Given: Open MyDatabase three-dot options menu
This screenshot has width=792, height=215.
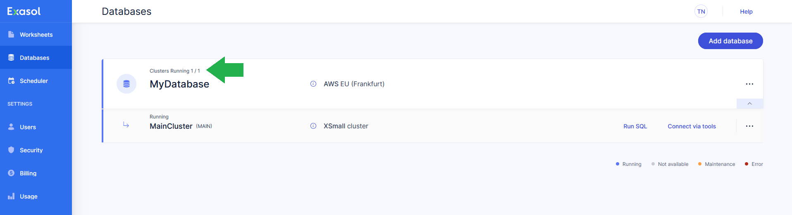Looking at the screenshot, I should pyautogui.click(x=749, y=84).
